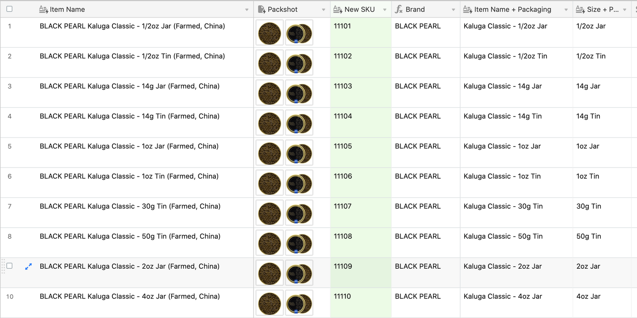Select the '1/2oz Tin' Size cell in row 2
Image resolution: width=637 pixels, height=318 pixels.
pyautogui.click(x=601, y=62)
